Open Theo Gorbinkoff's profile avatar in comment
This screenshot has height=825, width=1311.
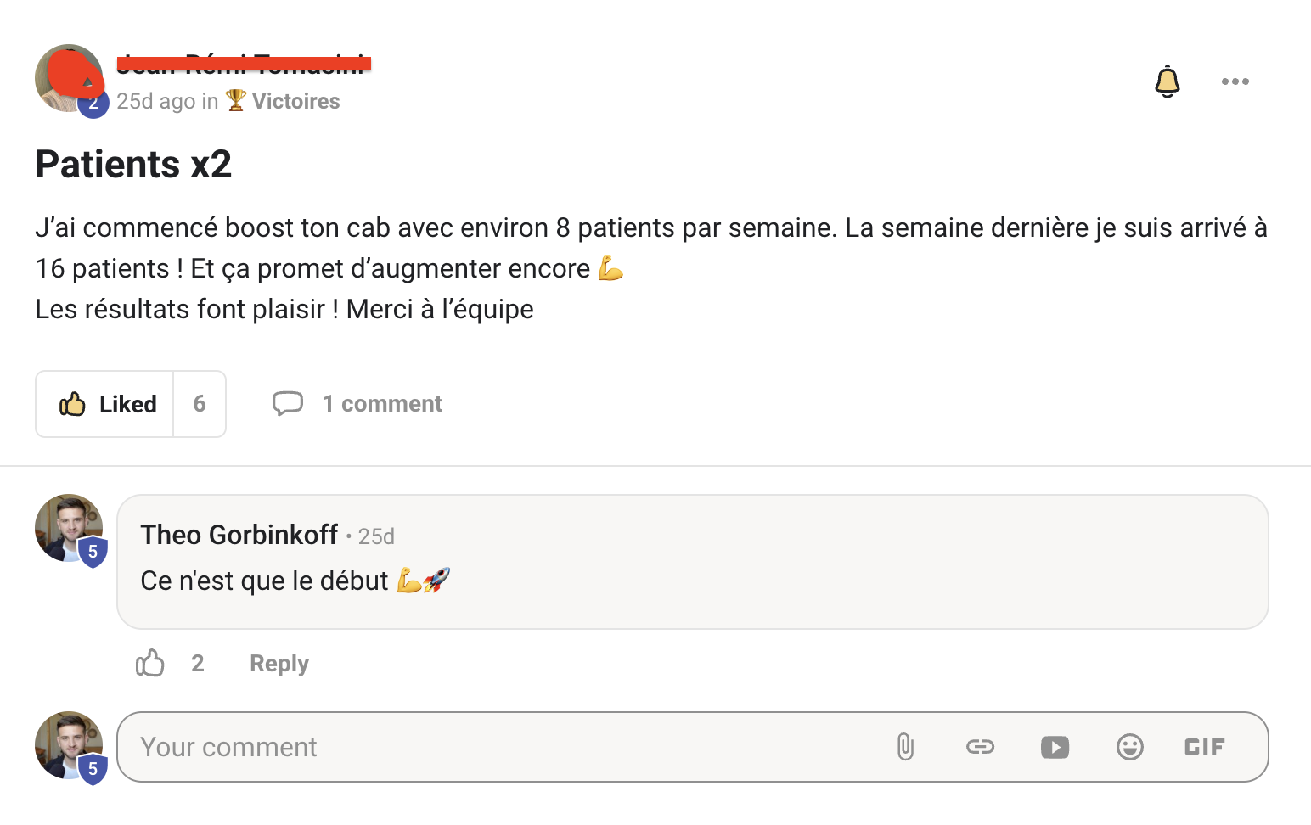click(x=68, y=528)
